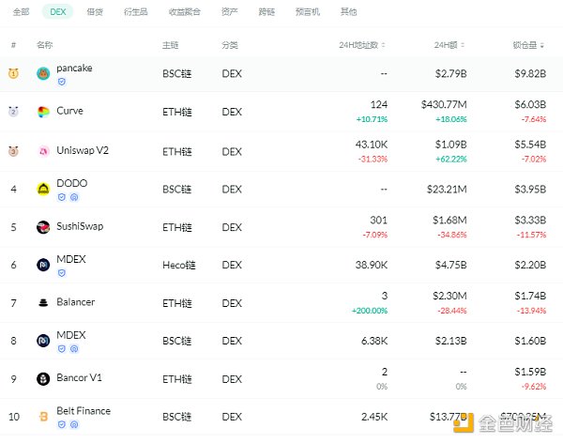Click the pancake logo icon
This screenshot has width=563, height=443.
point(43,73)
